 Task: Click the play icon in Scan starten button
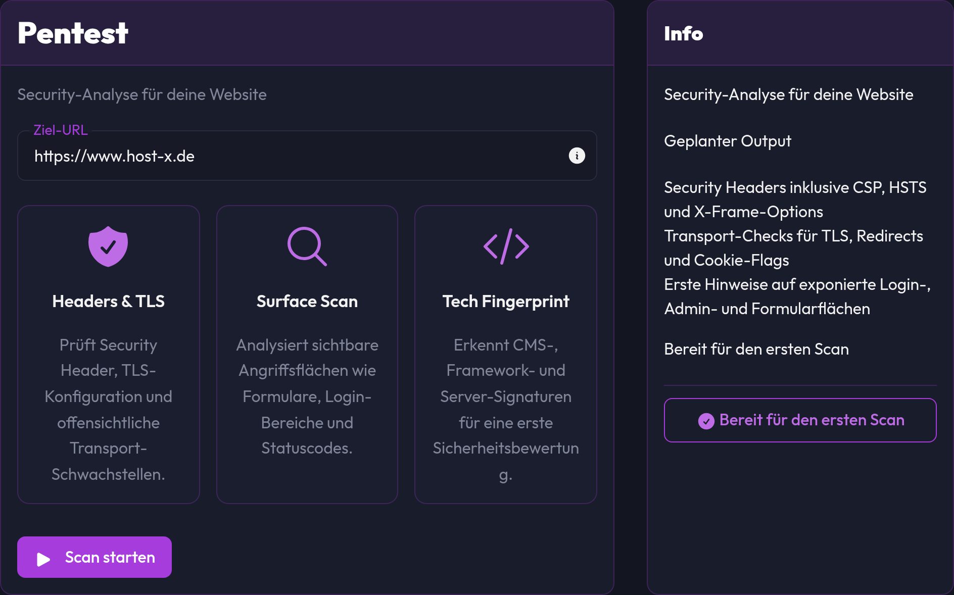click(43, 559)
